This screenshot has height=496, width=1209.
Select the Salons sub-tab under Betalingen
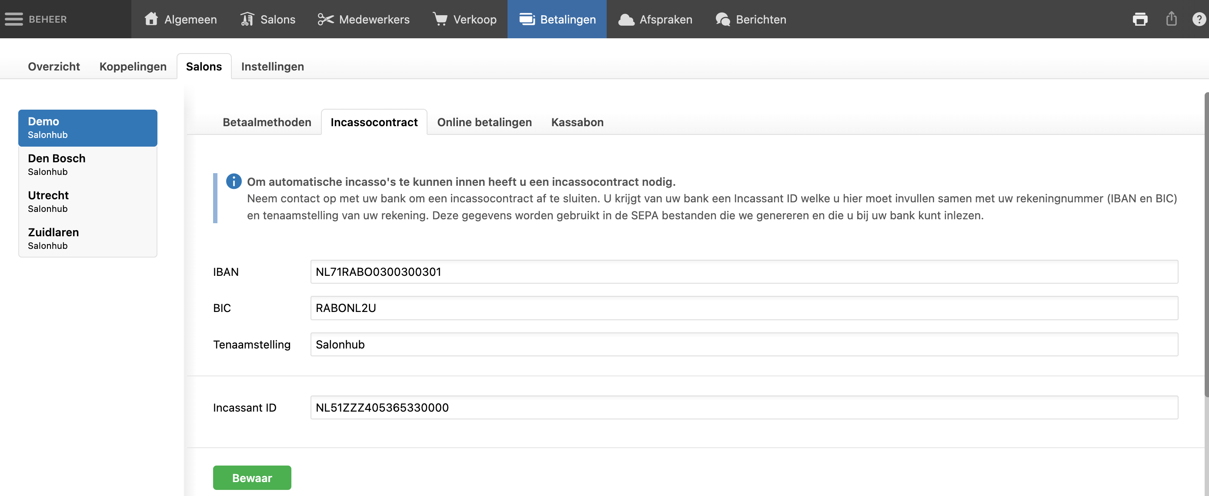coord(204,67)
